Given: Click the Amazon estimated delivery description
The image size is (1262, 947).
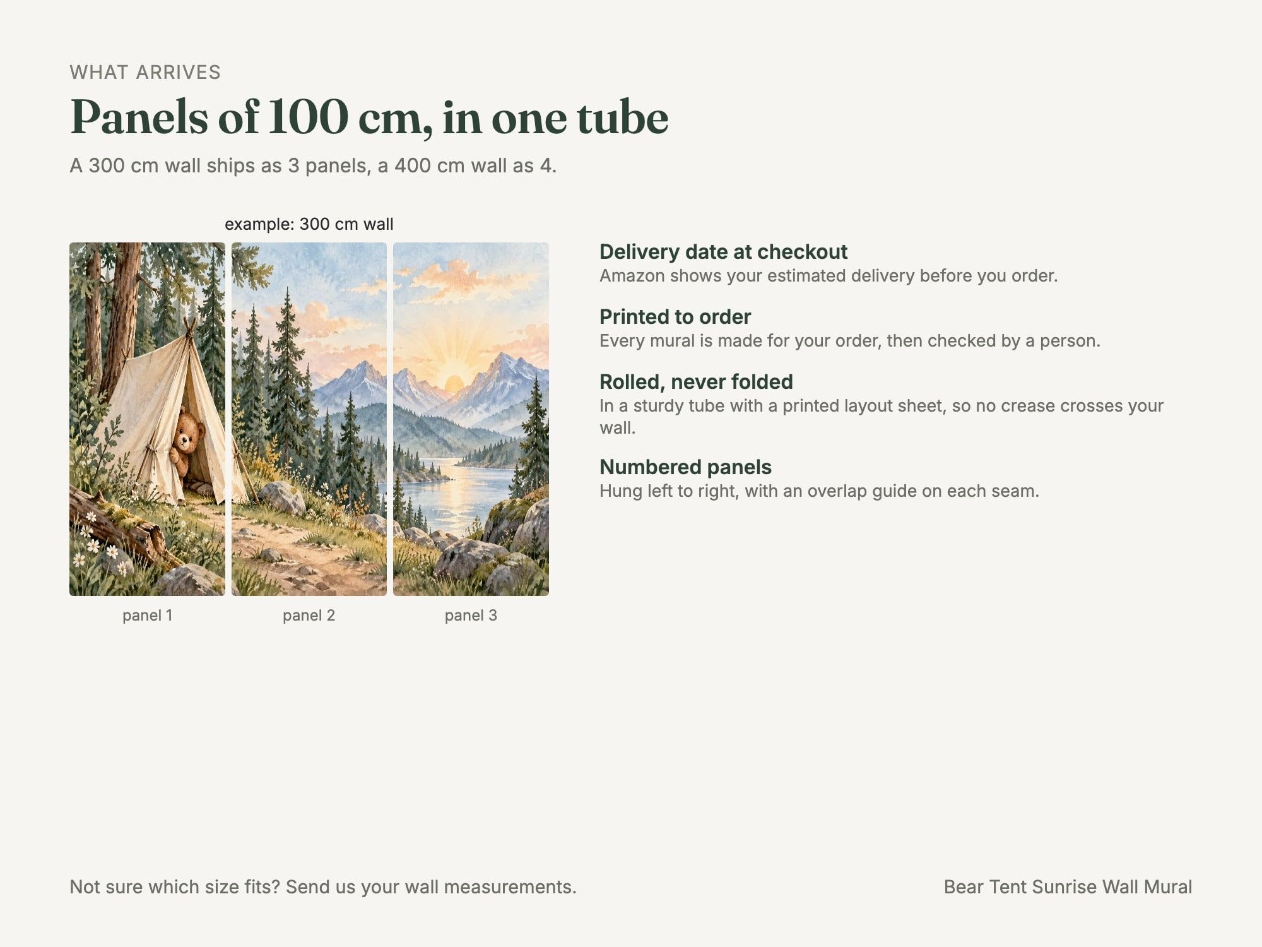Looking at the screenshot, I should tap(829, 276).
